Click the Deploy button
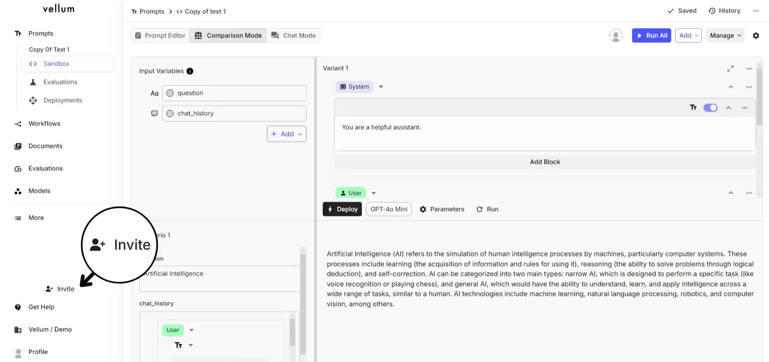Viewport: 769px width, 362px height. pos(342,209)
